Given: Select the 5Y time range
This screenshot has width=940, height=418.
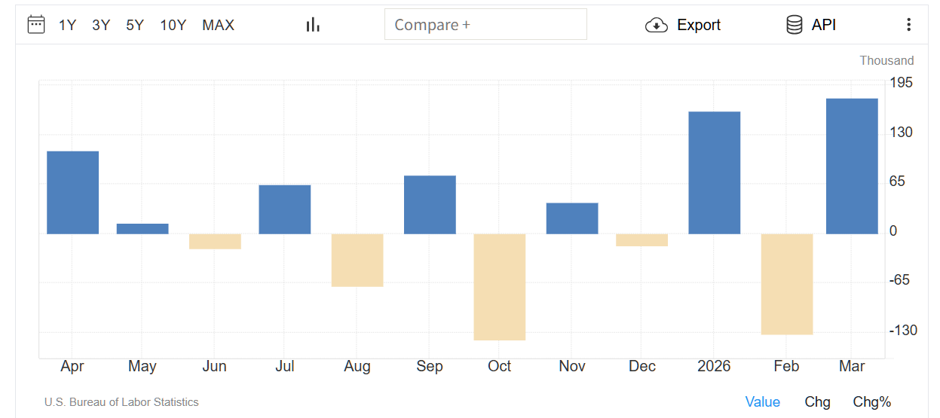Looking at the screenshot, I should (135, 25).
